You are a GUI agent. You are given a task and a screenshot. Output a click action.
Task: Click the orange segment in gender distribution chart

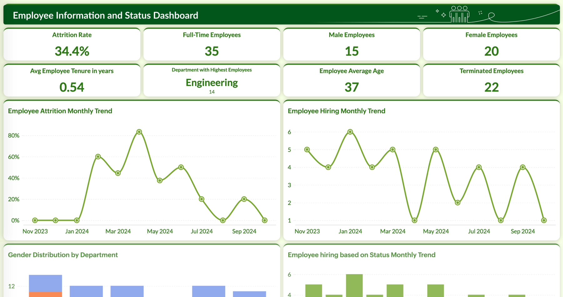click(x=45, y=294)
